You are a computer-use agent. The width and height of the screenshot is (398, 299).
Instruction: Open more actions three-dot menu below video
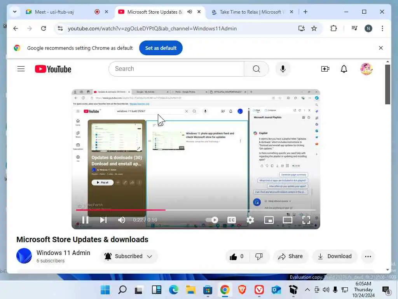click(368, 256)
